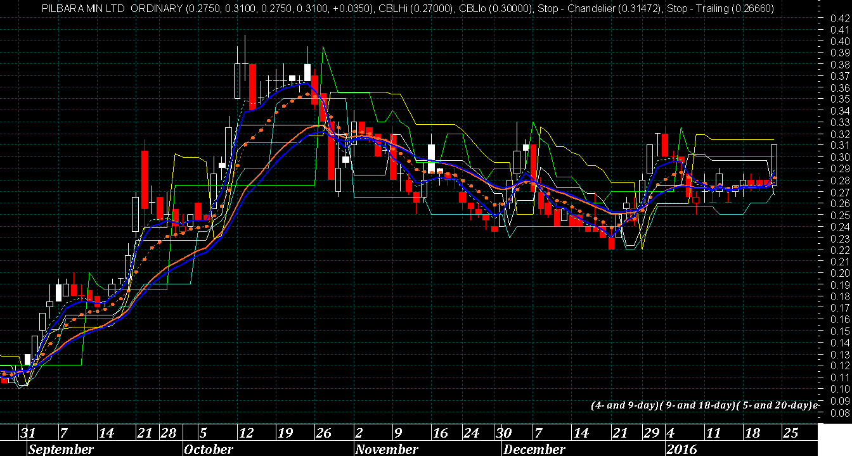Click the 16 date label
Viewport: 852px width, 456px height.
coord(441,433)
